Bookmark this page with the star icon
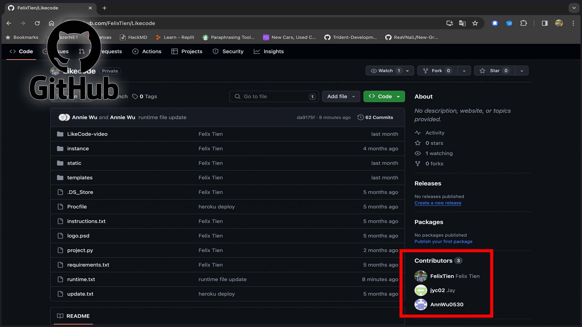 pyautogui.click(x=475, y=23)
